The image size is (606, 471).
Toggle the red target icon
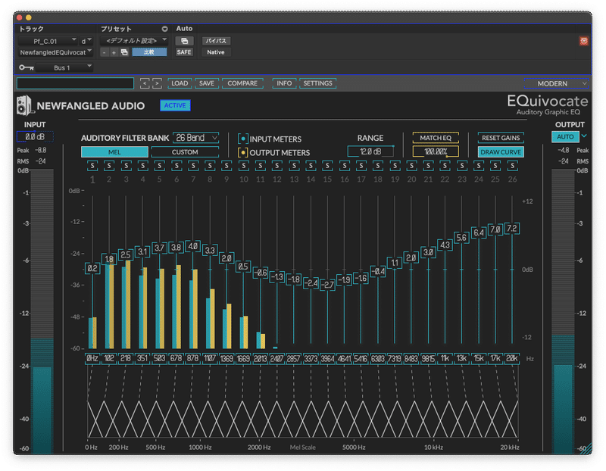pyautogui.click(x=583, y=41)
